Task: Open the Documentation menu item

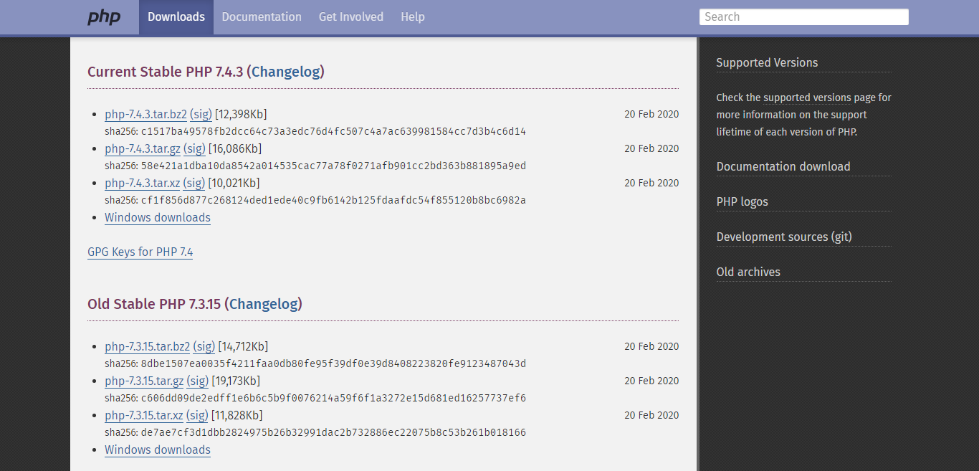Action: pyautogui.click(x=262, y=17)
